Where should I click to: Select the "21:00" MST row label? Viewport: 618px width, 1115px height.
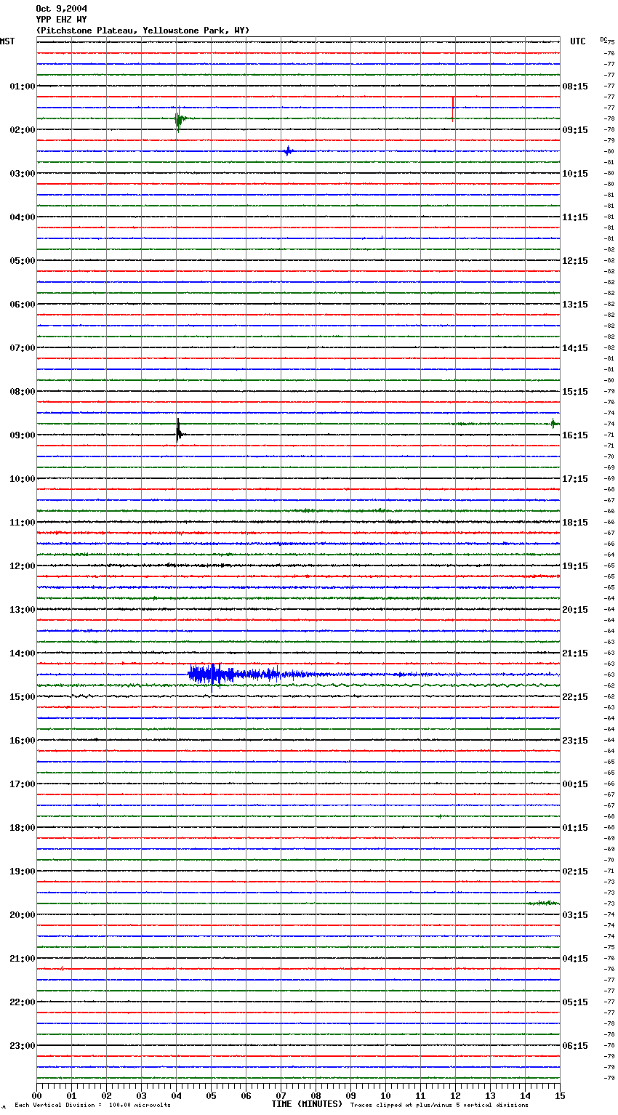(23, 959)
